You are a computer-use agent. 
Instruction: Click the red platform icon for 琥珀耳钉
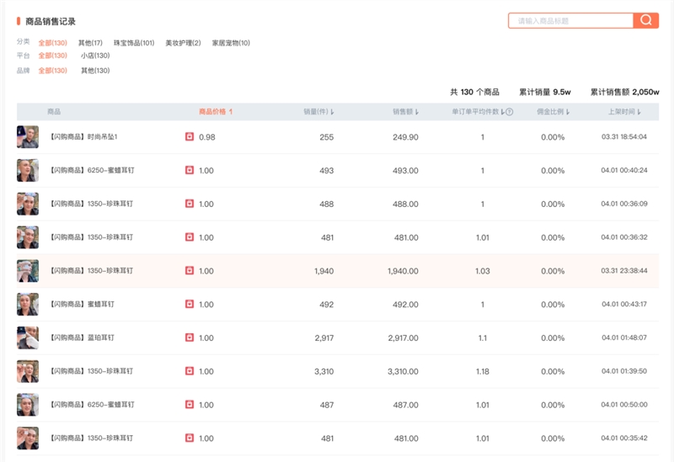(190, 337)
